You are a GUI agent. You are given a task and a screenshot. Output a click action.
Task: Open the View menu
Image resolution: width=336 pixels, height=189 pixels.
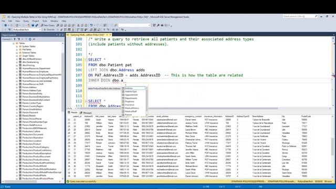tap(17, 21)
